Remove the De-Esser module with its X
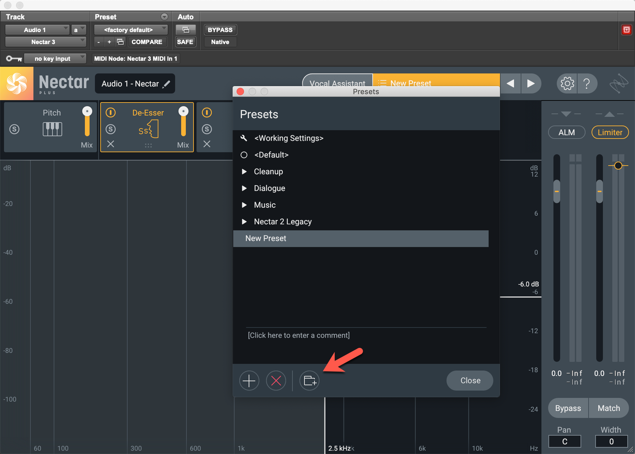635x454 pixels. point(111,144)
